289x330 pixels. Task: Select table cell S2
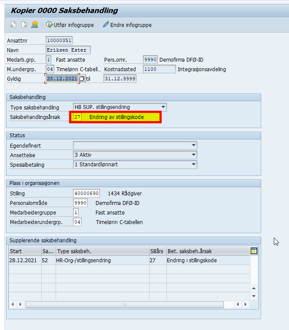(49, 261)
